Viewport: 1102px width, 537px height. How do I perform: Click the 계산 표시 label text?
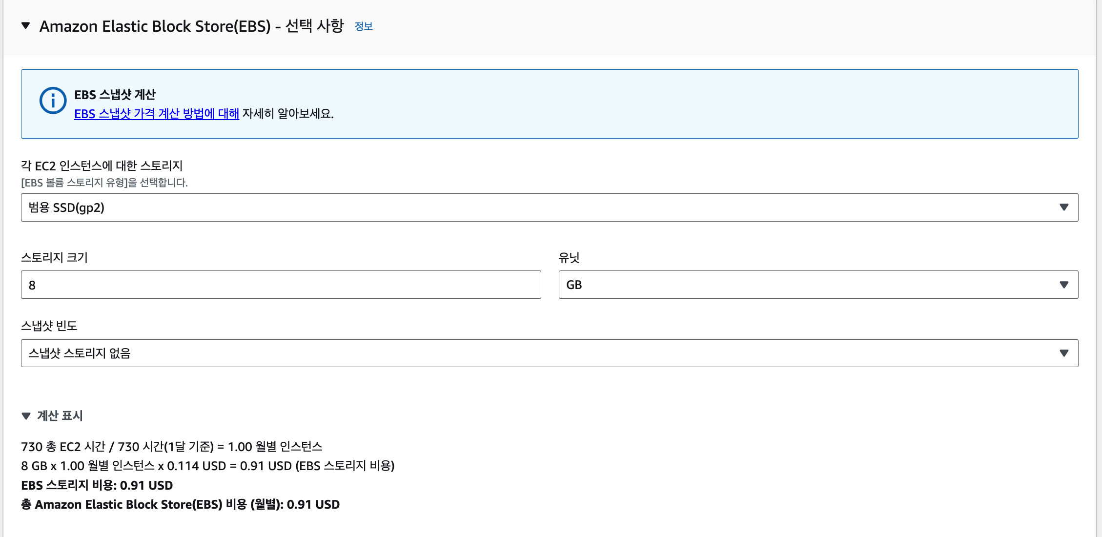(x=60, y=416)
